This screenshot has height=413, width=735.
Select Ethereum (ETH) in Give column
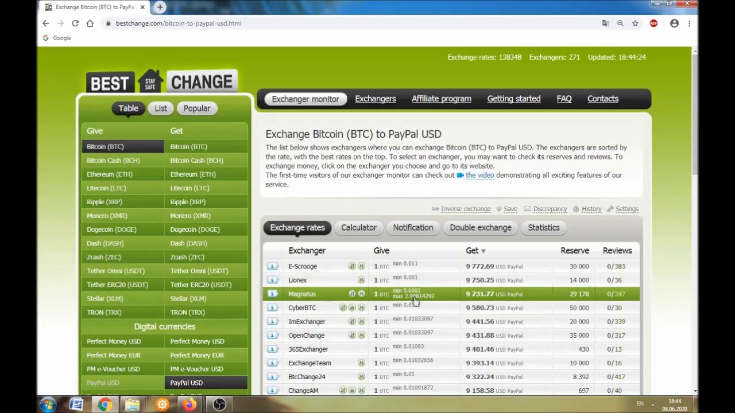click(122, 174)
